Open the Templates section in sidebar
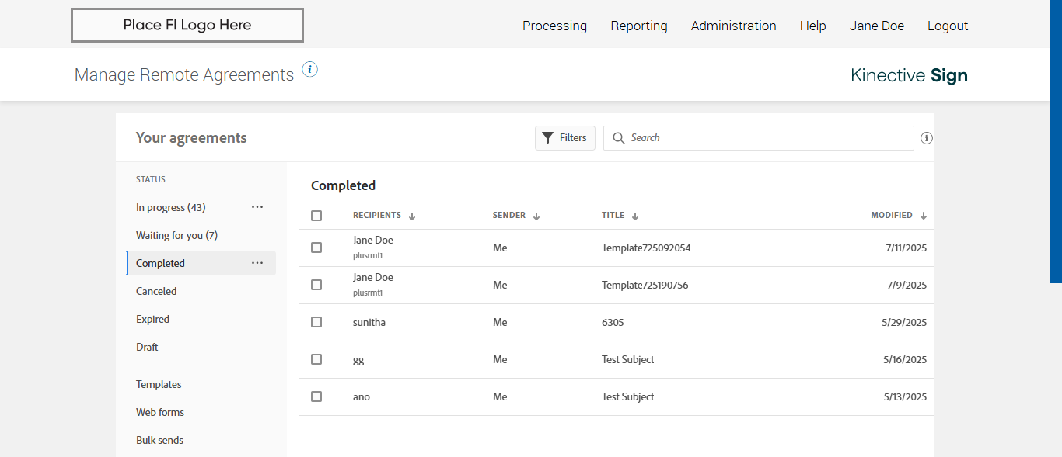The height and width of the screenshot is (457, 1062). pyautogui.click(x=159, y=384)
